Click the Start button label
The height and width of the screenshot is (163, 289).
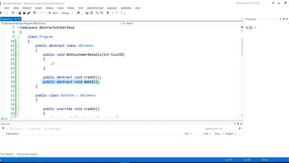click(x=55, y=13)
